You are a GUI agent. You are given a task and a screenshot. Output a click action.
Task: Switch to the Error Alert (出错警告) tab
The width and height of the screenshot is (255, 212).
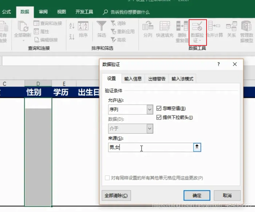(157, 79)
